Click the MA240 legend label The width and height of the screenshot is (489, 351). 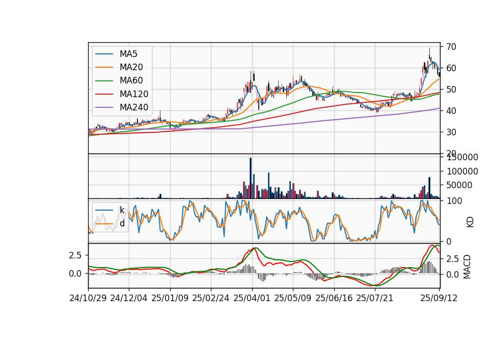pyautogui.click(x=134, y=107)
